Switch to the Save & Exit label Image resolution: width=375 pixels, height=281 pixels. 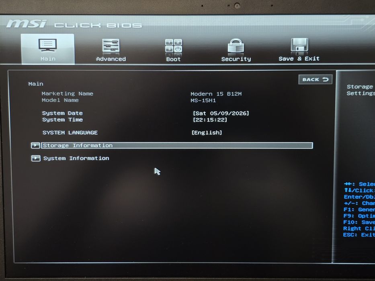pos(299,59)
